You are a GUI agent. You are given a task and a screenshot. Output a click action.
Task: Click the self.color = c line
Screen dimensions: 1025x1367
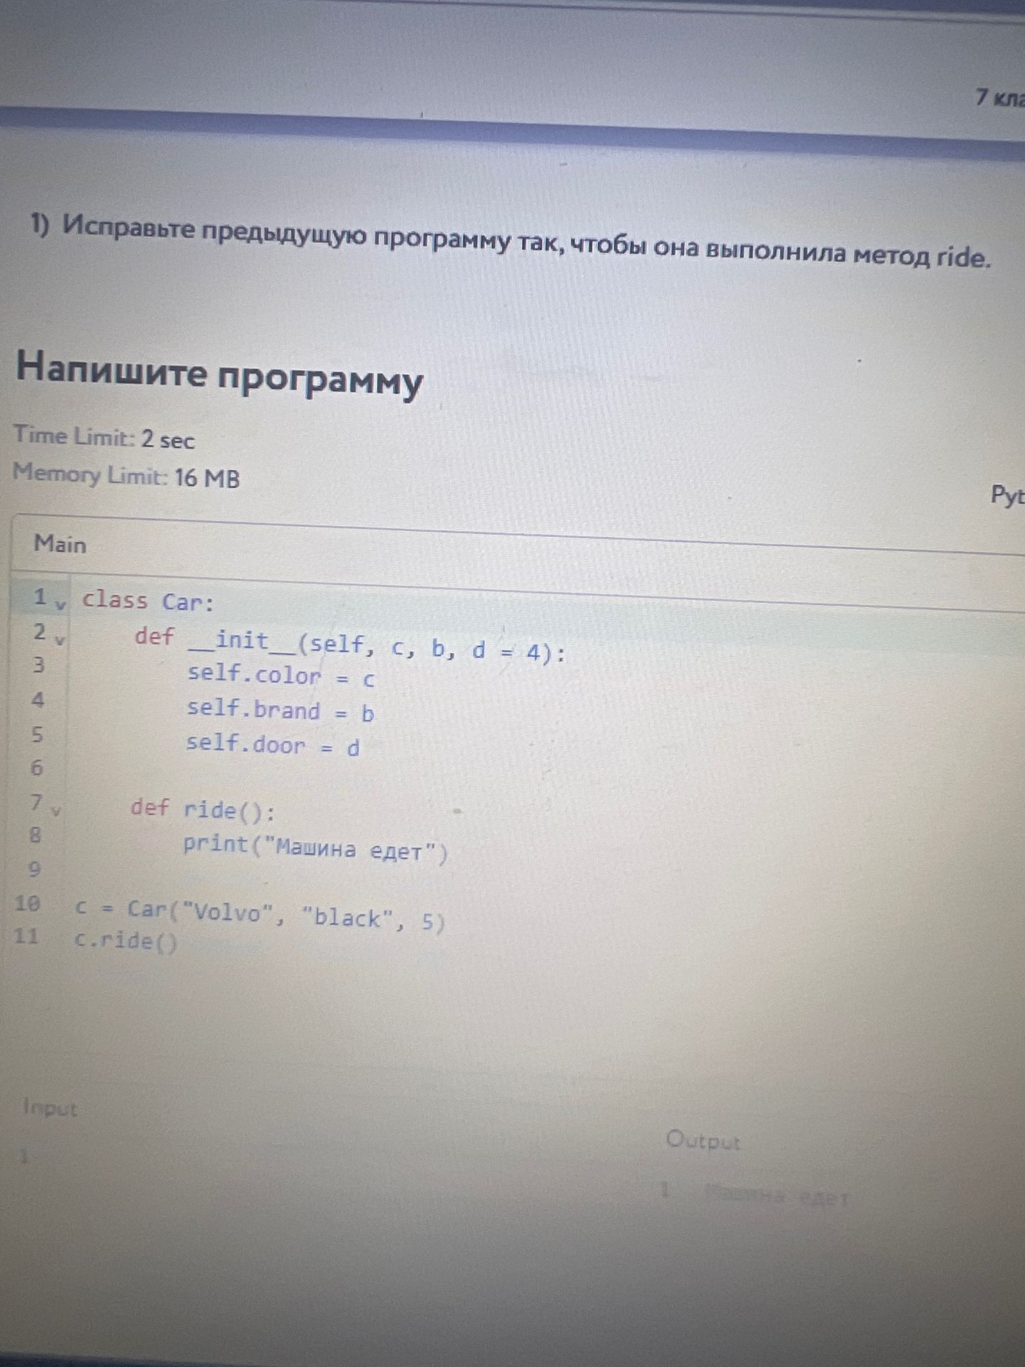click(280, 675)
